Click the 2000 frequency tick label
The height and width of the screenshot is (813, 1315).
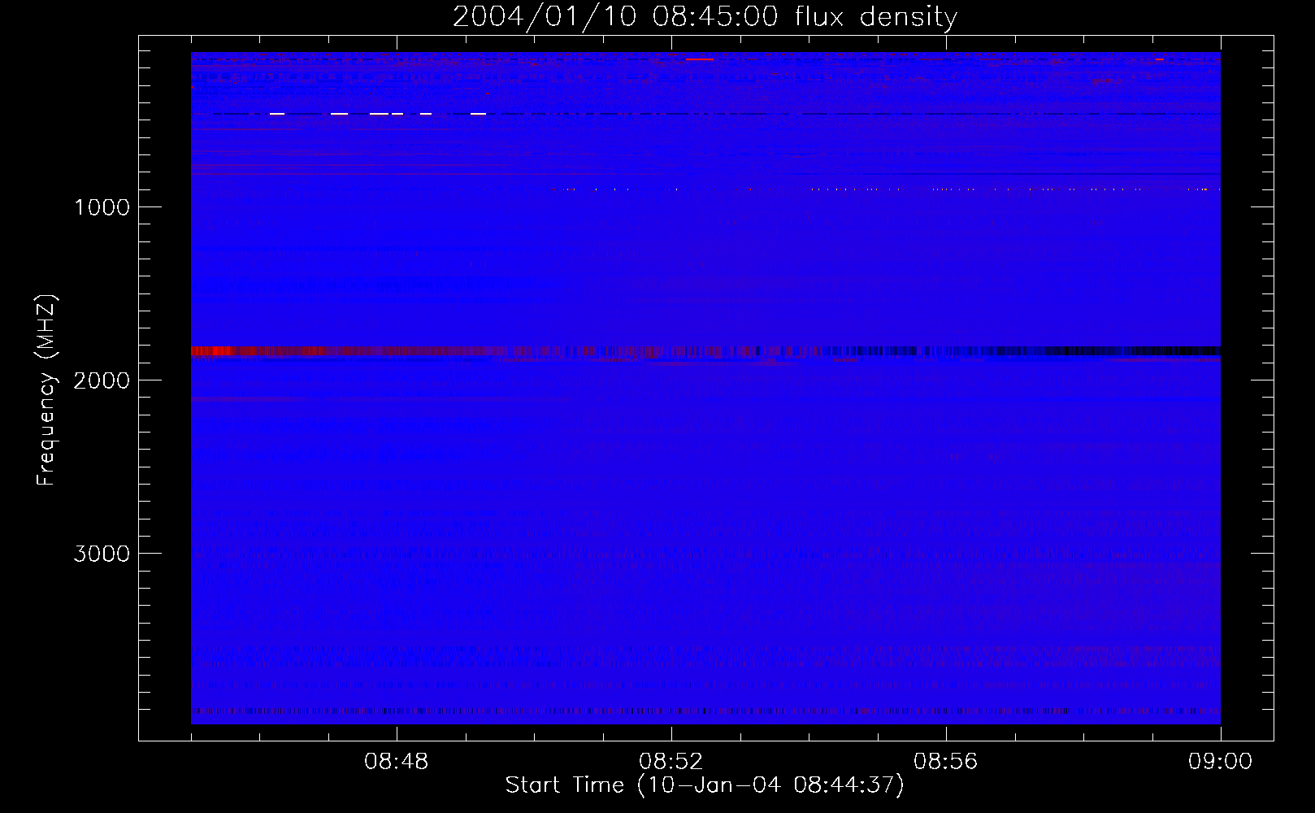pos(102,380)
